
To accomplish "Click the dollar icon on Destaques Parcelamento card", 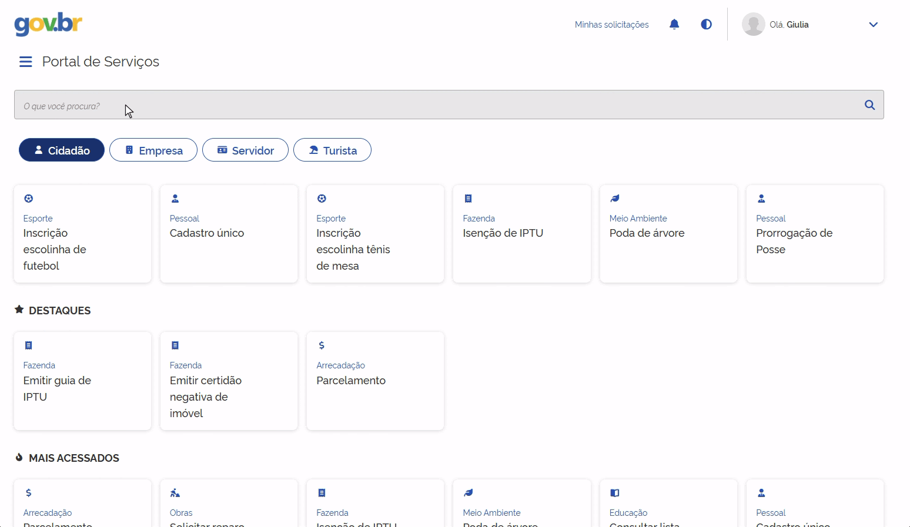I will coord(322,345).
